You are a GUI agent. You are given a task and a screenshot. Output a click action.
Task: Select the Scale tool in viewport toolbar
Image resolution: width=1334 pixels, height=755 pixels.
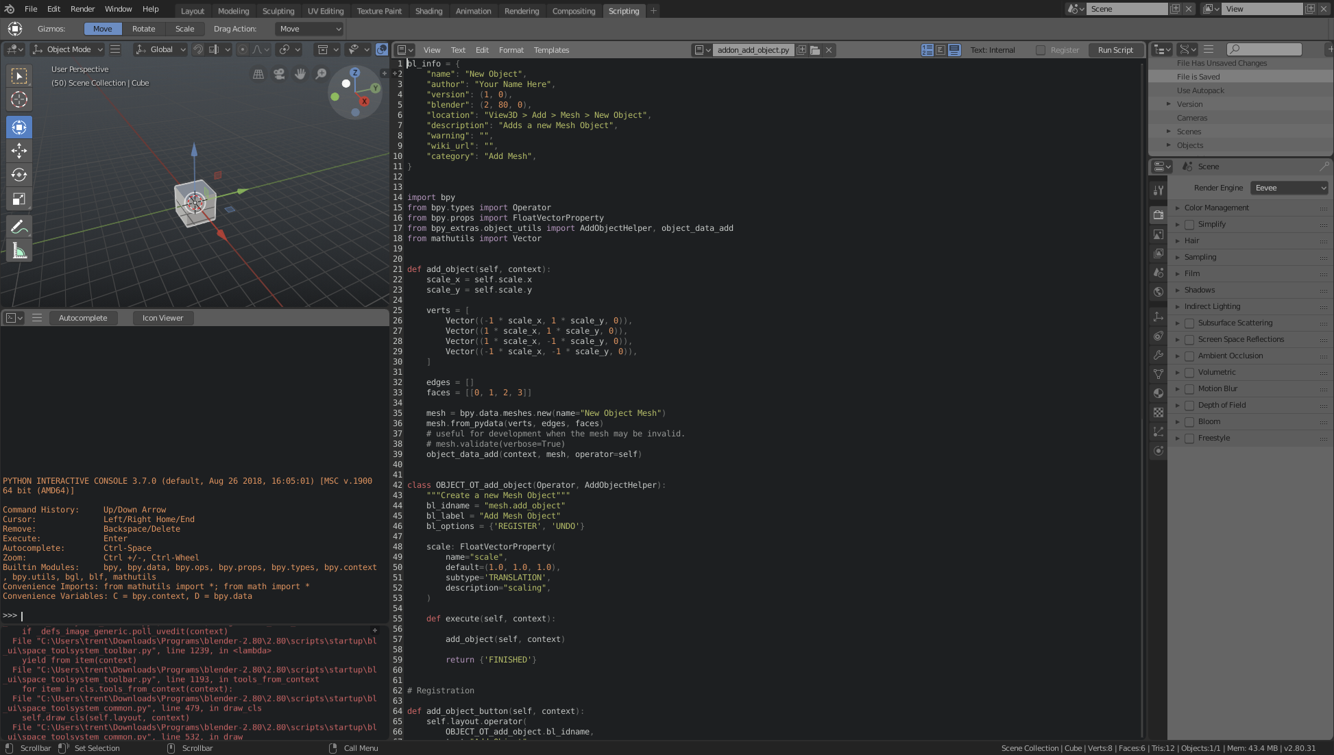point(19,199)
